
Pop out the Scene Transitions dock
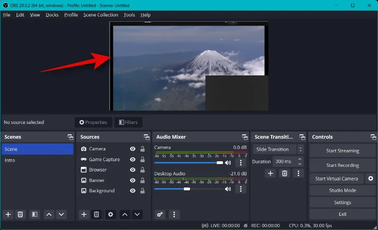click(302, 137)
